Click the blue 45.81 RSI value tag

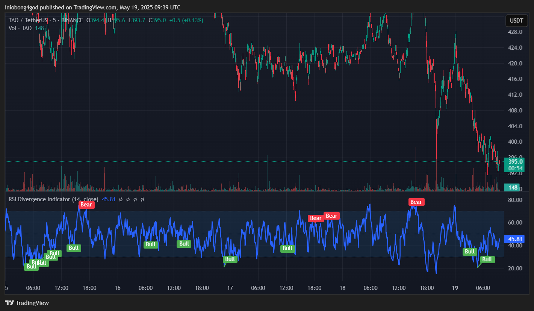(515, 239)
